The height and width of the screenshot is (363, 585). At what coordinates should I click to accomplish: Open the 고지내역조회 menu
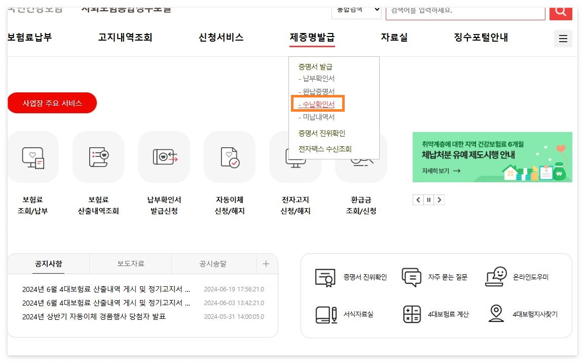click(x=125, y=37)
